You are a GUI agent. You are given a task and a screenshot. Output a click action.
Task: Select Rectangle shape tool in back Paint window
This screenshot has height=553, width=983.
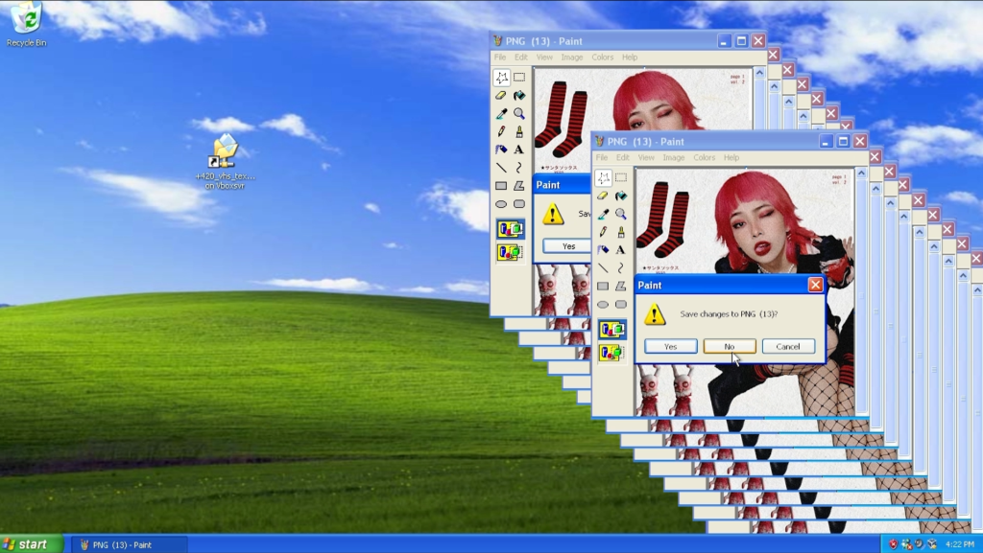[x=501, y=186]
